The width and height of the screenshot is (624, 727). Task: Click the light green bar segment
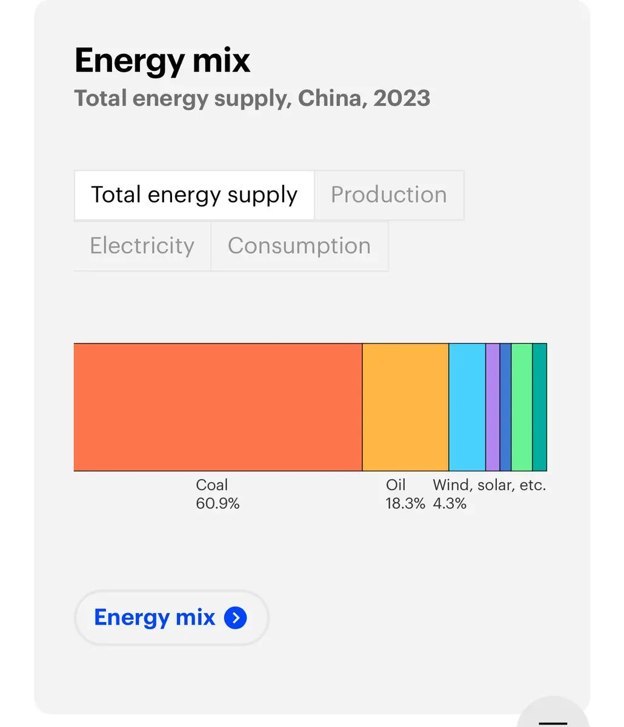click(x=522, y=407)
